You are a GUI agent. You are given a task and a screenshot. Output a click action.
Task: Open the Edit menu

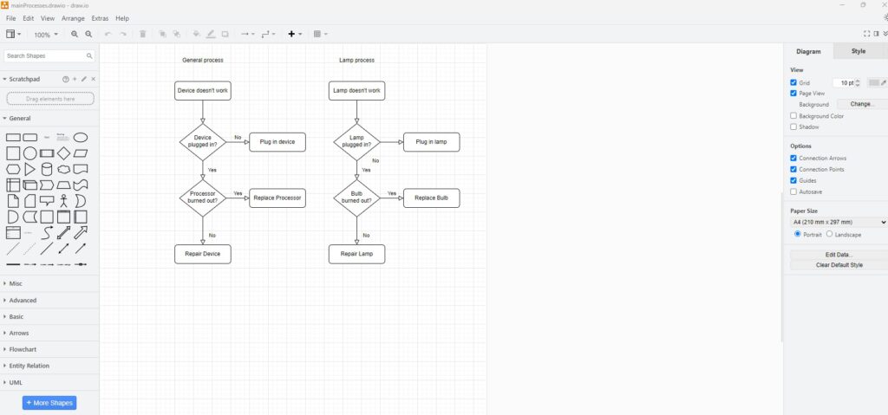coord(29,18)
